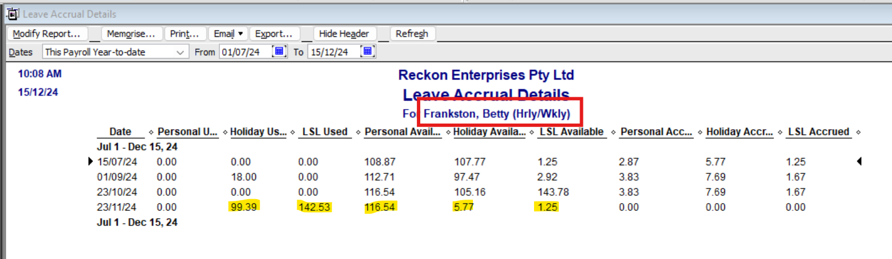
Task: Click column resize diamond after Date header
Action: (x=151, y=132)
